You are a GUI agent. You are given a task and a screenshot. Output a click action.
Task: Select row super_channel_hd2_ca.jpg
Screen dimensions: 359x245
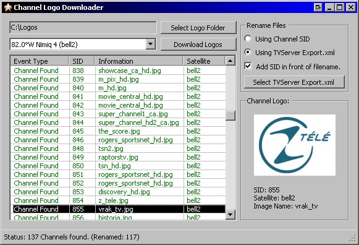tap(118, 123)
